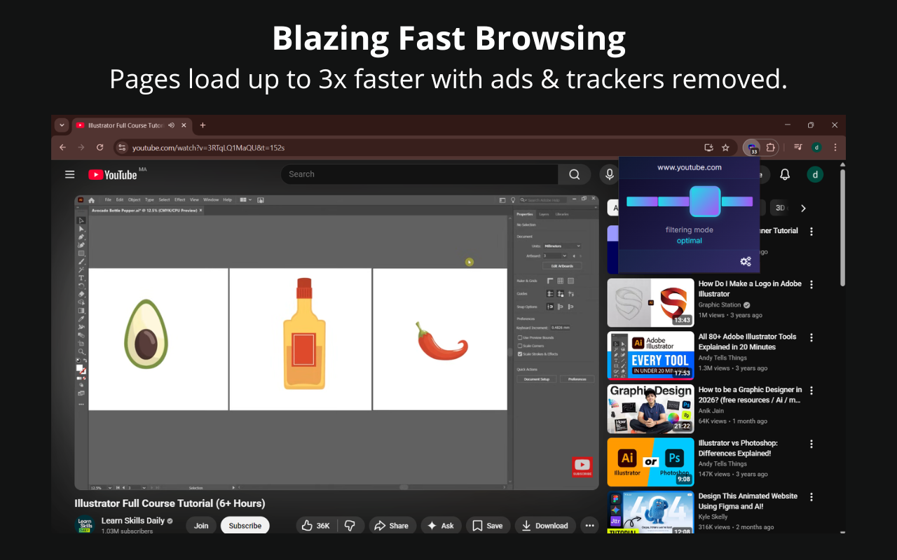This screenshot has height=560, width=897.
Task: Start voice search with the microphone
Action: tap(609, 174)
